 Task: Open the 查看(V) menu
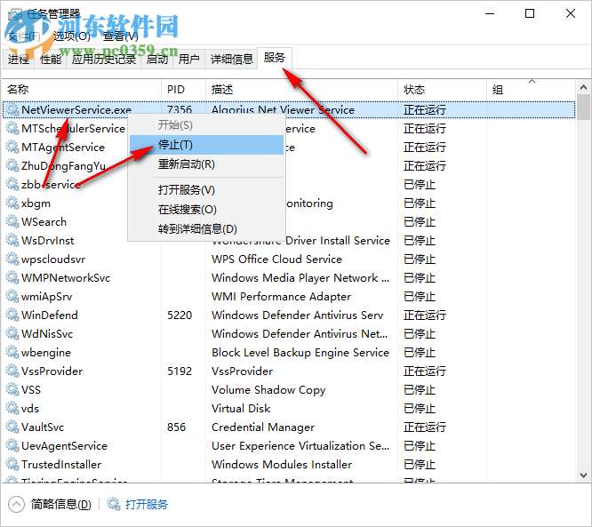tap(121, 36)
